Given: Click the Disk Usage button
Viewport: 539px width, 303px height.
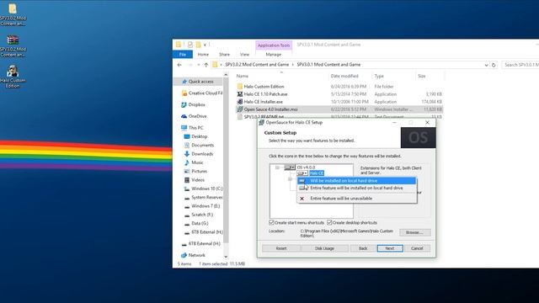Looking at the screenshot, I should click(x=324, y=248).
